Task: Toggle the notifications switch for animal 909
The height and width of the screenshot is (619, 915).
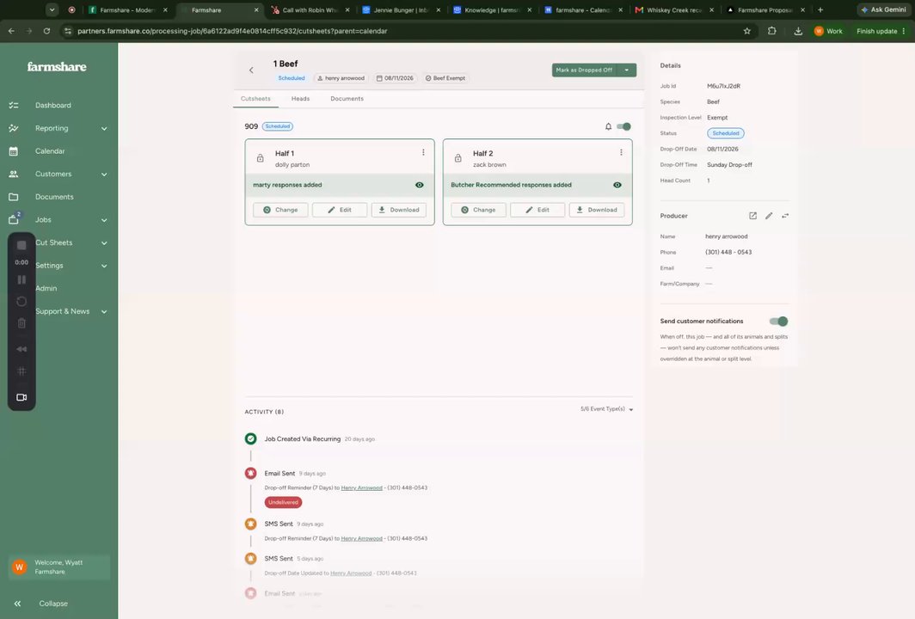Action: [623, 126]
